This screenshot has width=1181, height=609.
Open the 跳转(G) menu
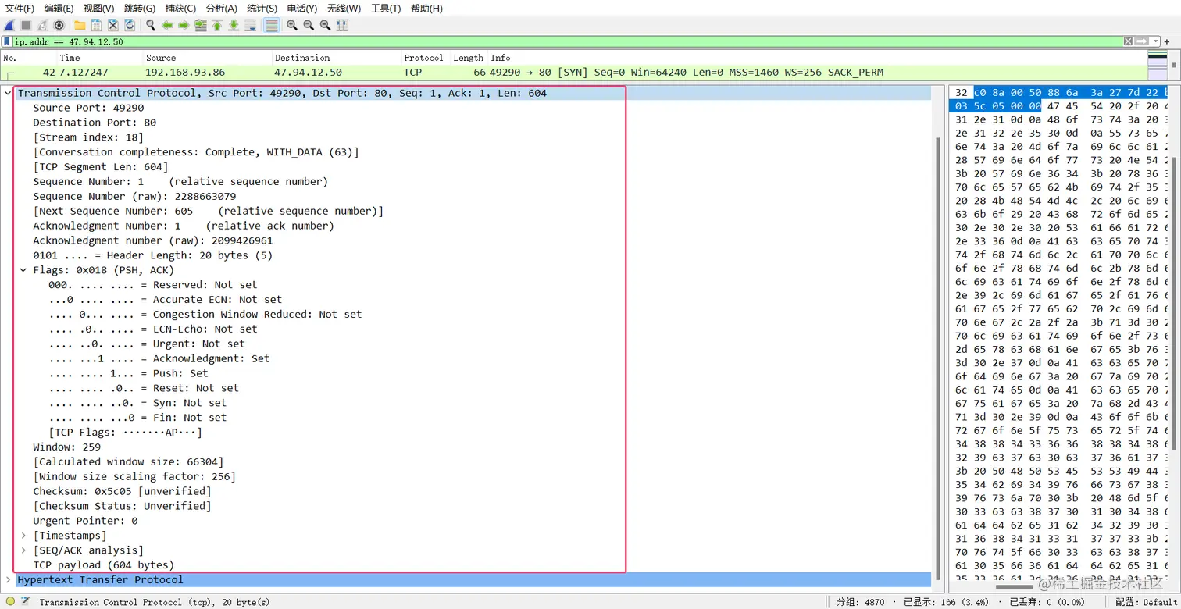(x=139, y=8)
